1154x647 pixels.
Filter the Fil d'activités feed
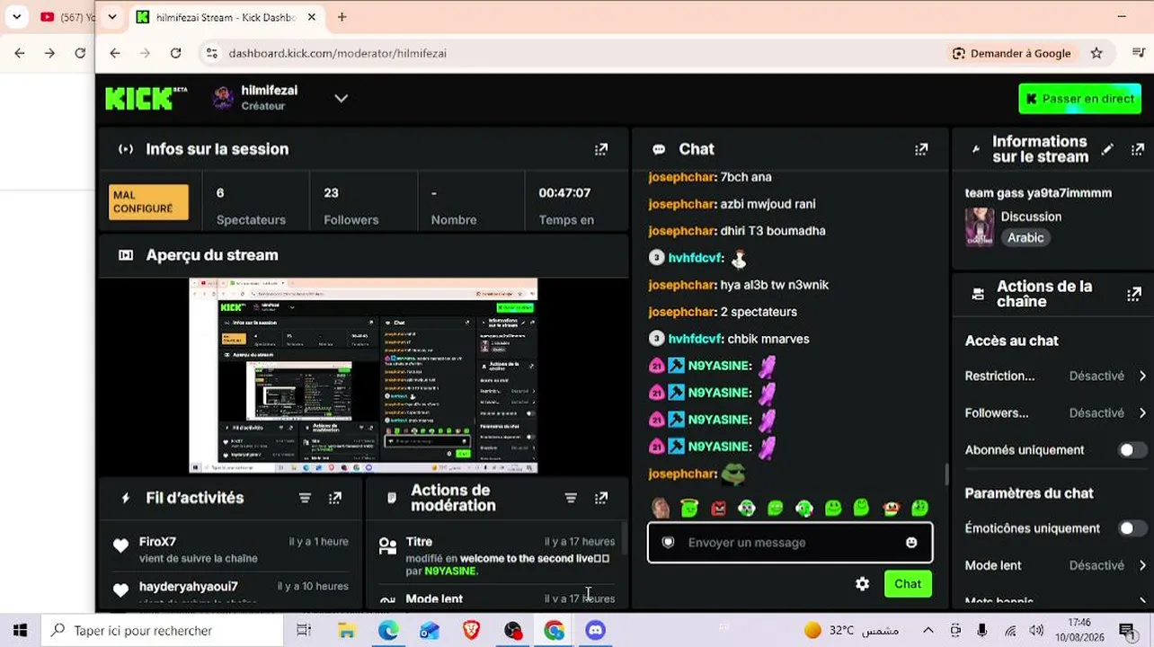pos(305,498)
